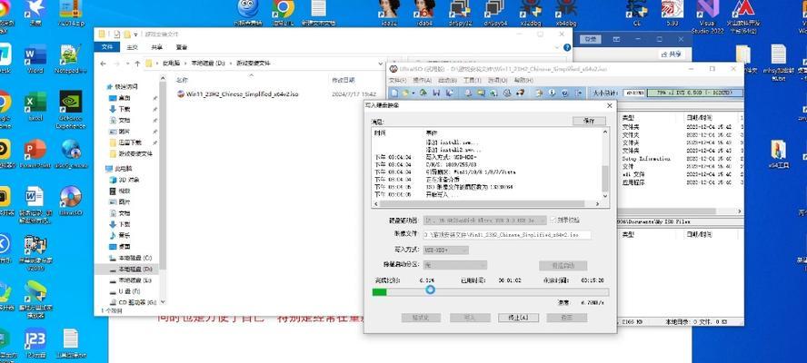Screen dimensions: 807x363
Task: Open the quick access toolbar dropdown arrow
Action: (x=135, y=34)
